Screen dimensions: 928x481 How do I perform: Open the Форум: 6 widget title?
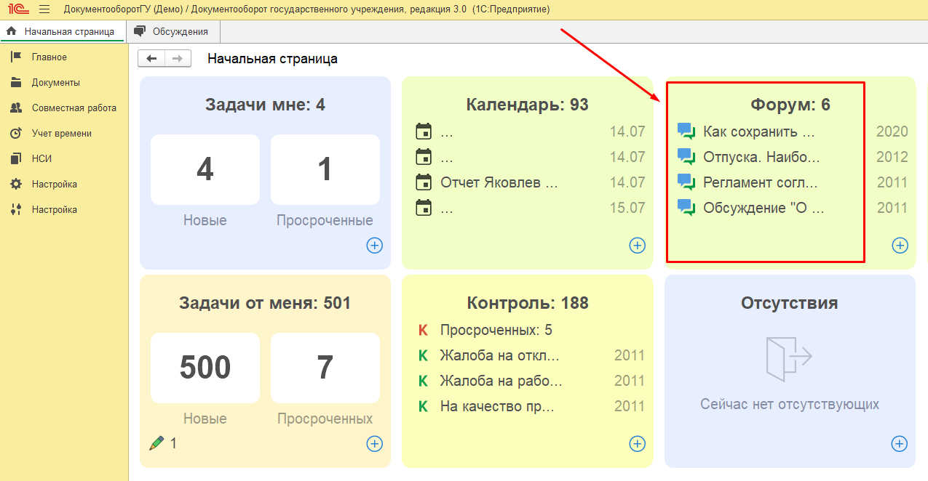[790, 105]
